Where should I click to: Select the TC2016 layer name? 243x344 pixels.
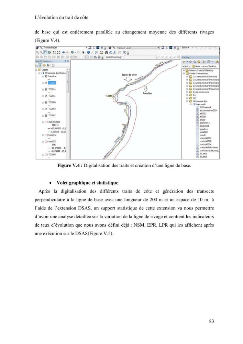(x=52, y=83)
